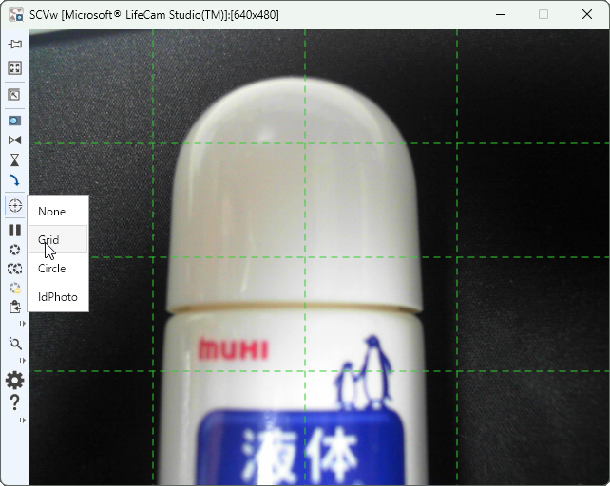Click the single shutter capture icon
This screenshot has width=610, height=486.
15,250
